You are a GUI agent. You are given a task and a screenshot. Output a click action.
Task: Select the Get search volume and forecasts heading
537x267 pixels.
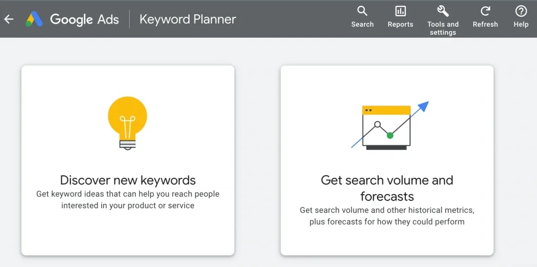tap(387, 188)
